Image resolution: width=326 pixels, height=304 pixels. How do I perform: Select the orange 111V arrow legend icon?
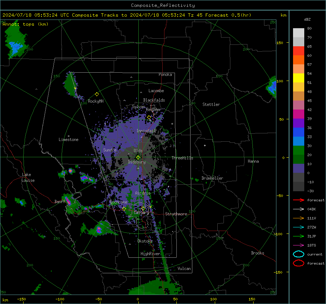298,218
